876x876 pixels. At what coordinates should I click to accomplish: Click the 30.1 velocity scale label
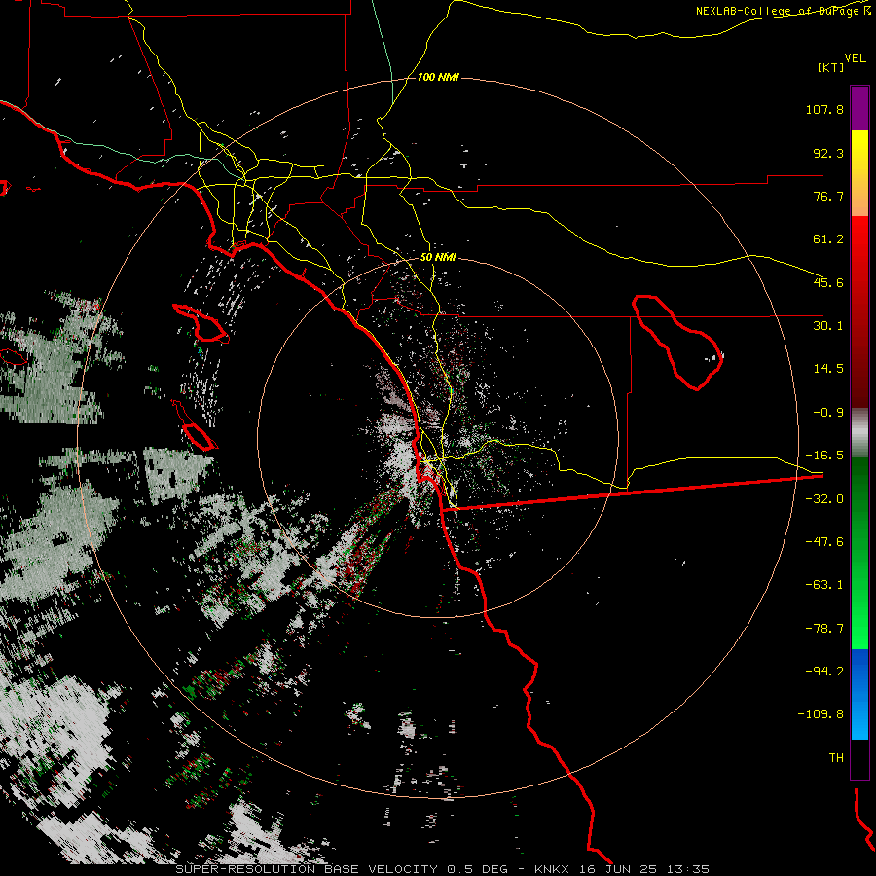(x=828, y=326)
